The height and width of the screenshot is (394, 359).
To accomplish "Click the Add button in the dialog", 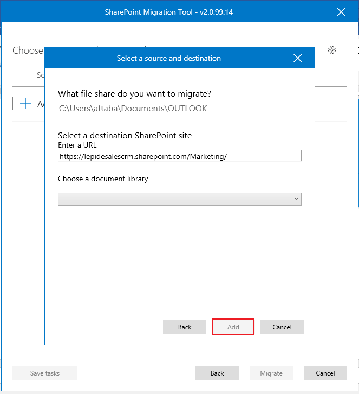I will pyautogui.click(x=233, y=327).
